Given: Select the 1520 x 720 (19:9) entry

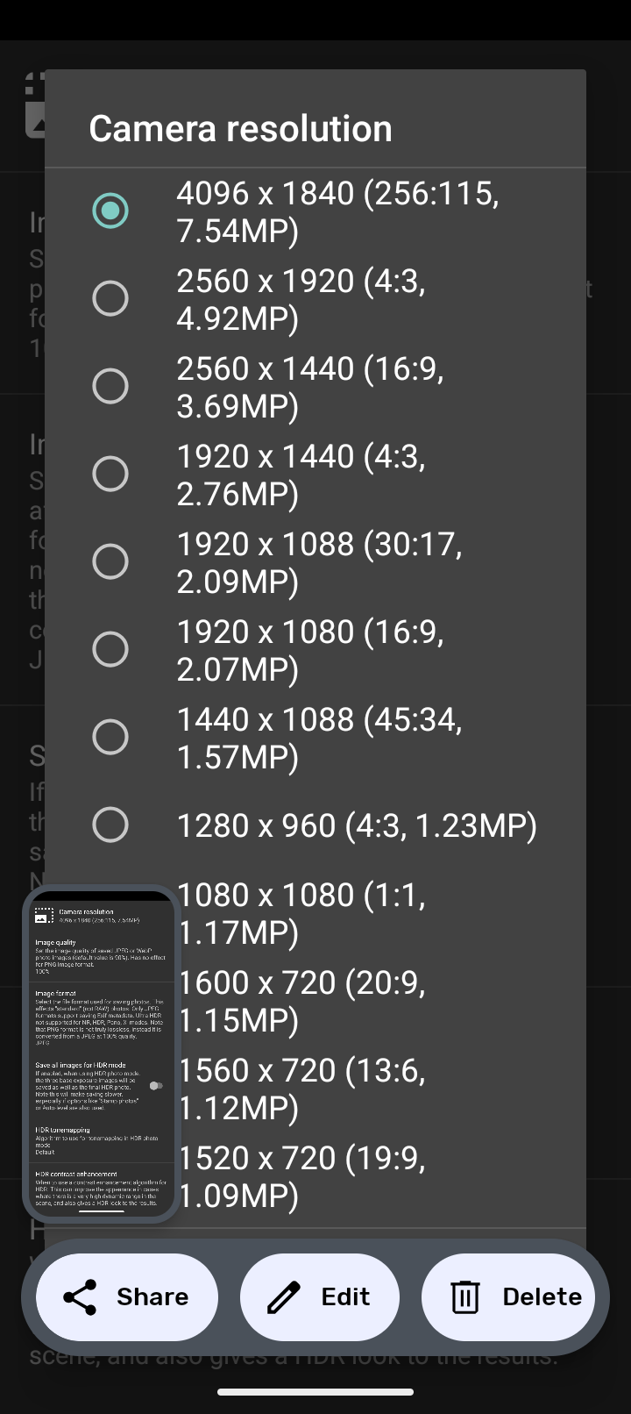Looking at the screenshot, I should click(301, 1176).
